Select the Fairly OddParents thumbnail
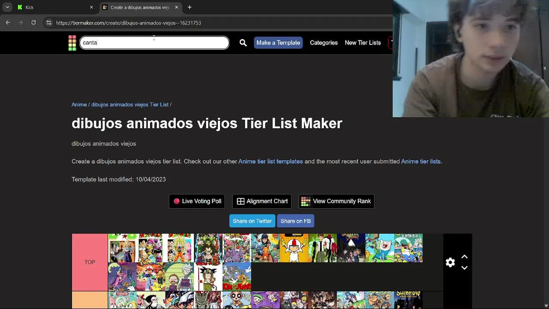 coord(265,300)
